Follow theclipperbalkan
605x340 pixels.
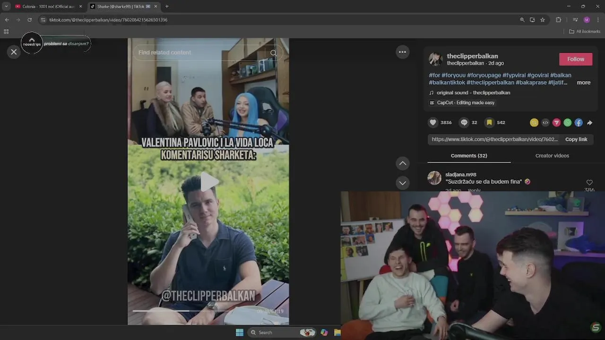pos(575,59)
